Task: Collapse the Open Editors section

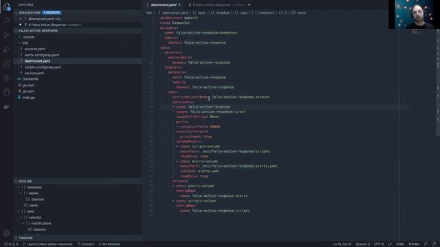Action: 16,12
